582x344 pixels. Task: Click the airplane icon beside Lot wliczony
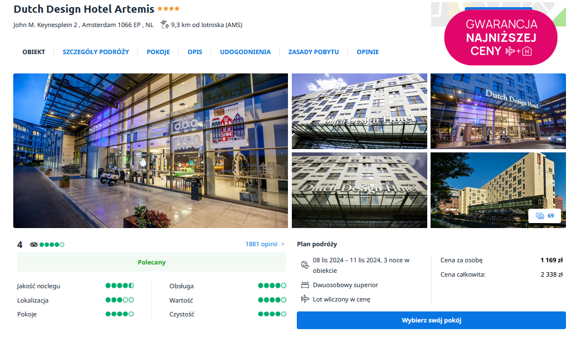coord(305,299)
